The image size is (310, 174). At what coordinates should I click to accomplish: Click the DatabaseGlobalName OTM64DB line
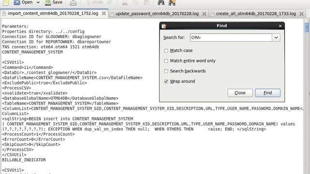[x=60, y=98]
